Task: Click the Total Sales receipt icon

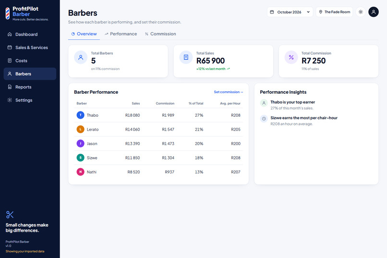Action: [x=186, y=57]
